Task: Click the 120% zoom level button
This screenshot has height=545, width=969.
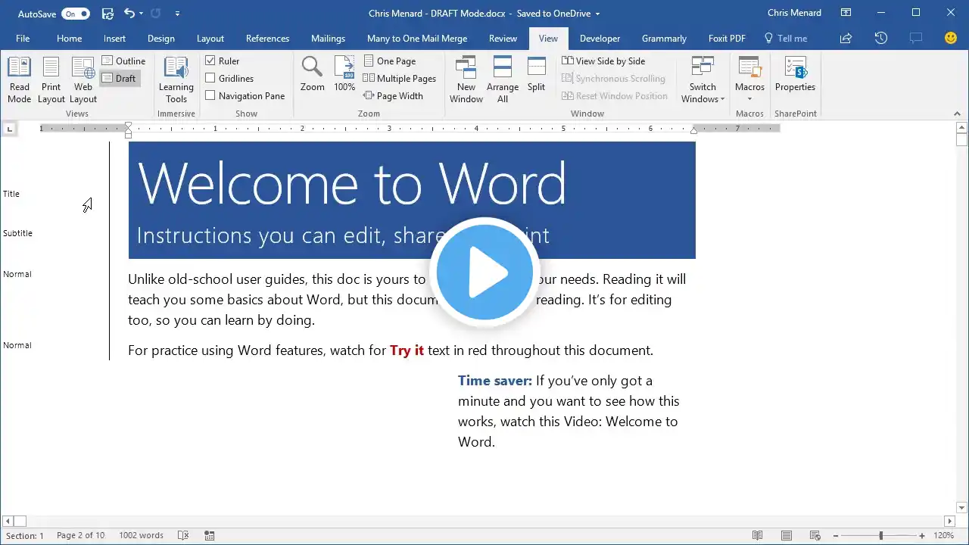Action: coord(943,535)
